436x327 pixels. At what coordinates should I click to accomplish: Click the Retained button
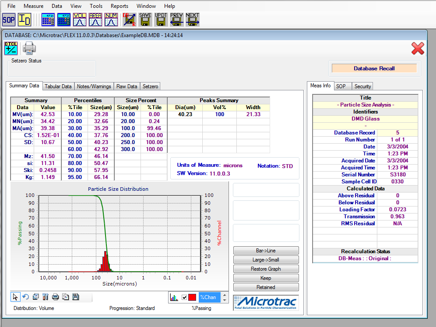tap(266, 287)
